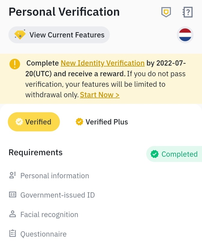Click the security shield icon
This screenshot has height=241, width=202.
pos(167,12)
